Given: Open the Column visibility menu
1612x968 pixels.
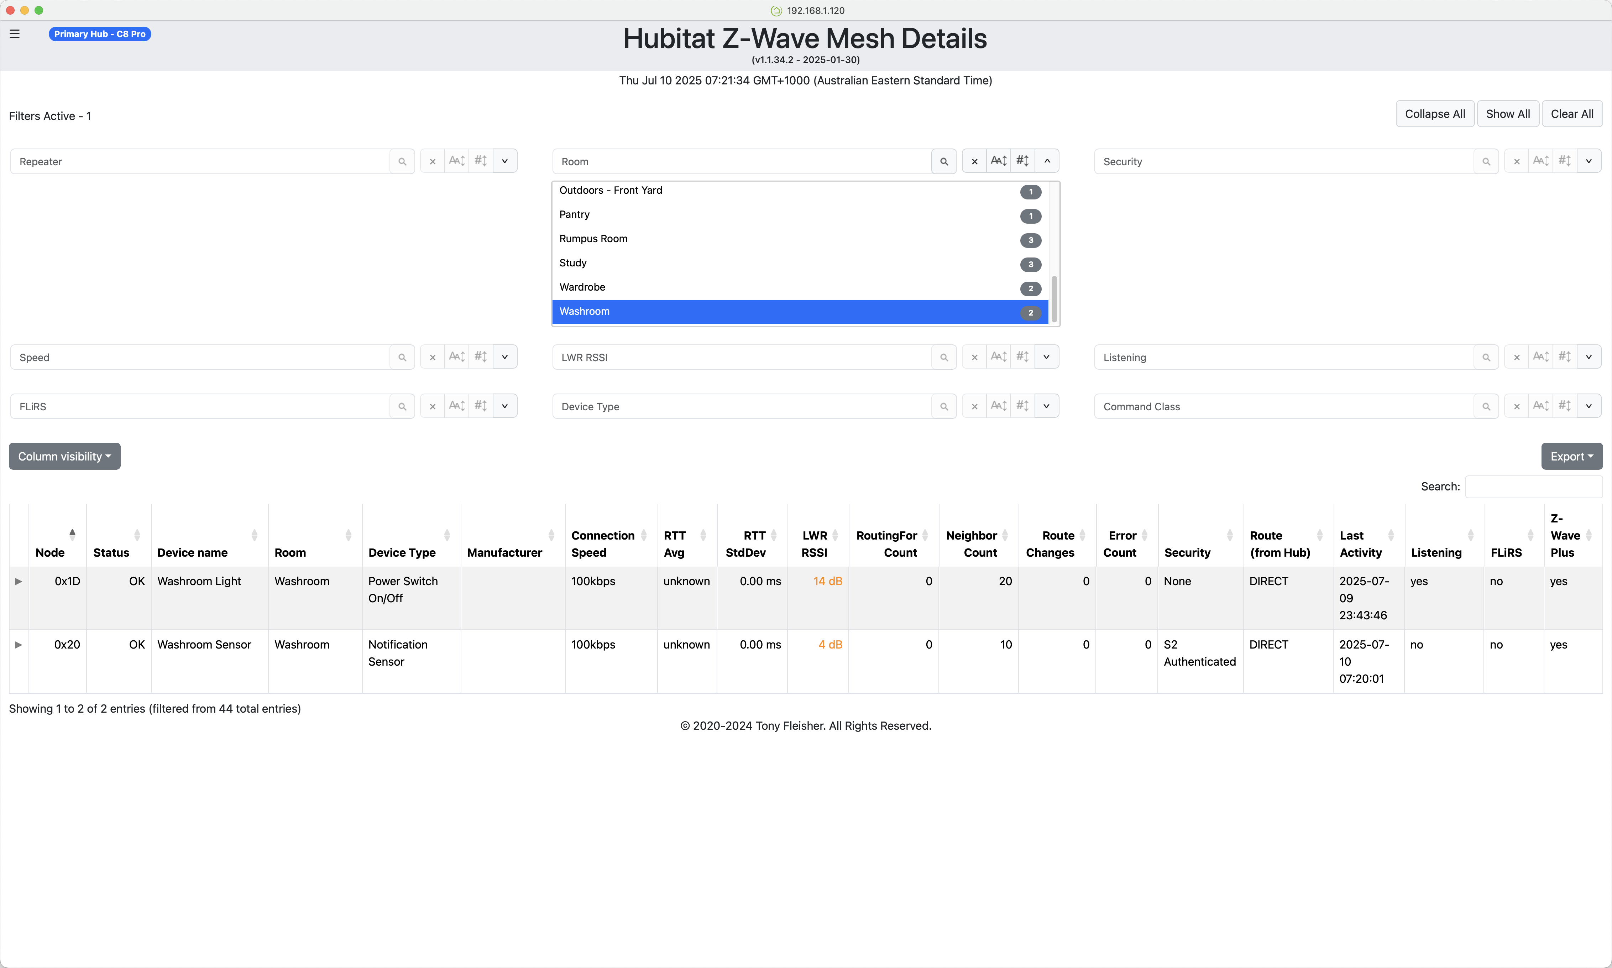Looking at the screenshot, I should (64, 456).
